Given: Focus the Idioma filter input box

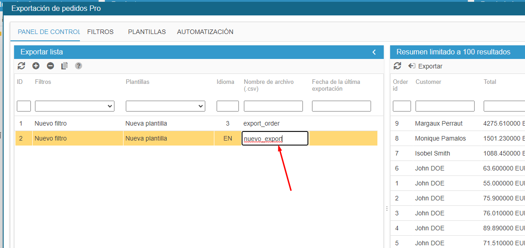Looking at the screenshot, I should pyautogui.click(x=228, y=106).
